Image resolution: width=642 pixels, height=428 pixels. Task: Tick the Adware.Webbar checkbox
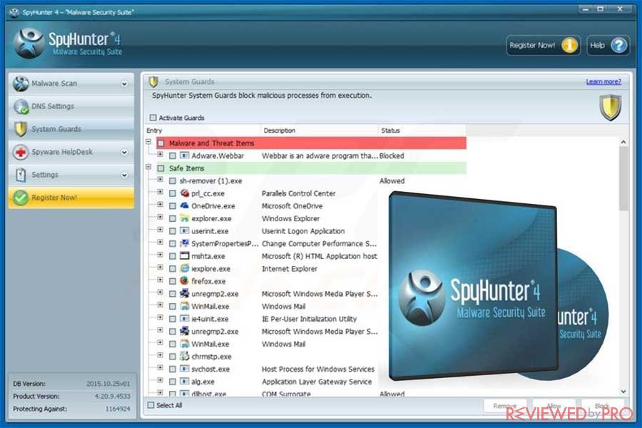173,156
